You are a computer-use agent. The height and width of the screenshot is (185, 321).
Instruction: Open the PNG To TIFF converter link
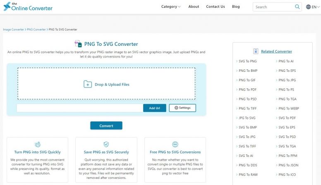247,108
